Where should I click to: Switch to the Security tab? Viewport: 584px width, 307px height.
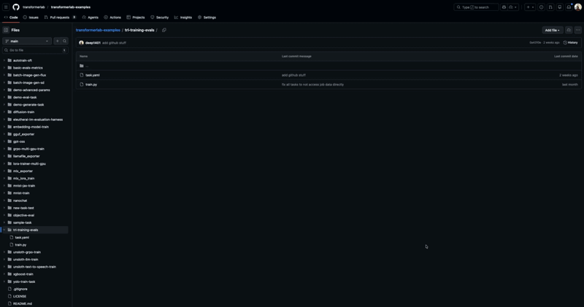(x=159, y=18)
